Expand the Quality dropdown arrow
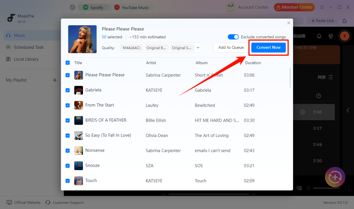 tap(198, 48)
